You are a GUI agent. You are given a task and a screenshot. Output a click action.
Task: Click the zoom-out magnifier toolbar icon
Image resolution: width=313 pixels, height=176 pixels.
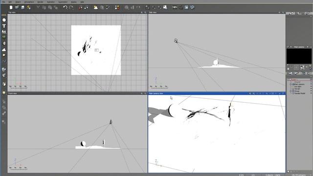(x=159, y=8)
